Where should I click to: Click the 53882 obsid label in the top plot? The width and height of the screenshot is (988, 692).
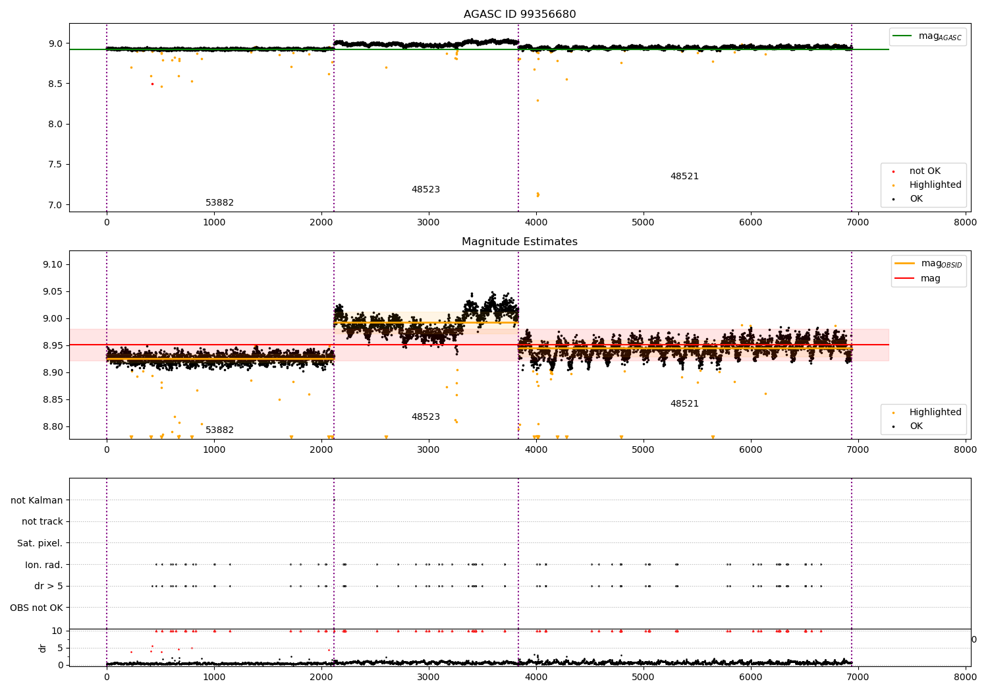(x=219, y=203)
